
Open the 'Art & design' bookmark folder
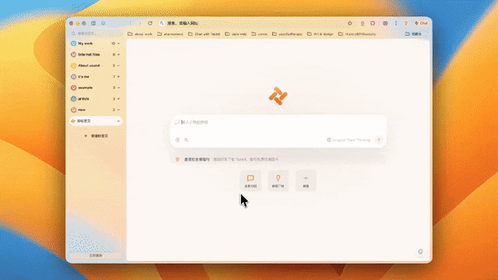[320, 34]
